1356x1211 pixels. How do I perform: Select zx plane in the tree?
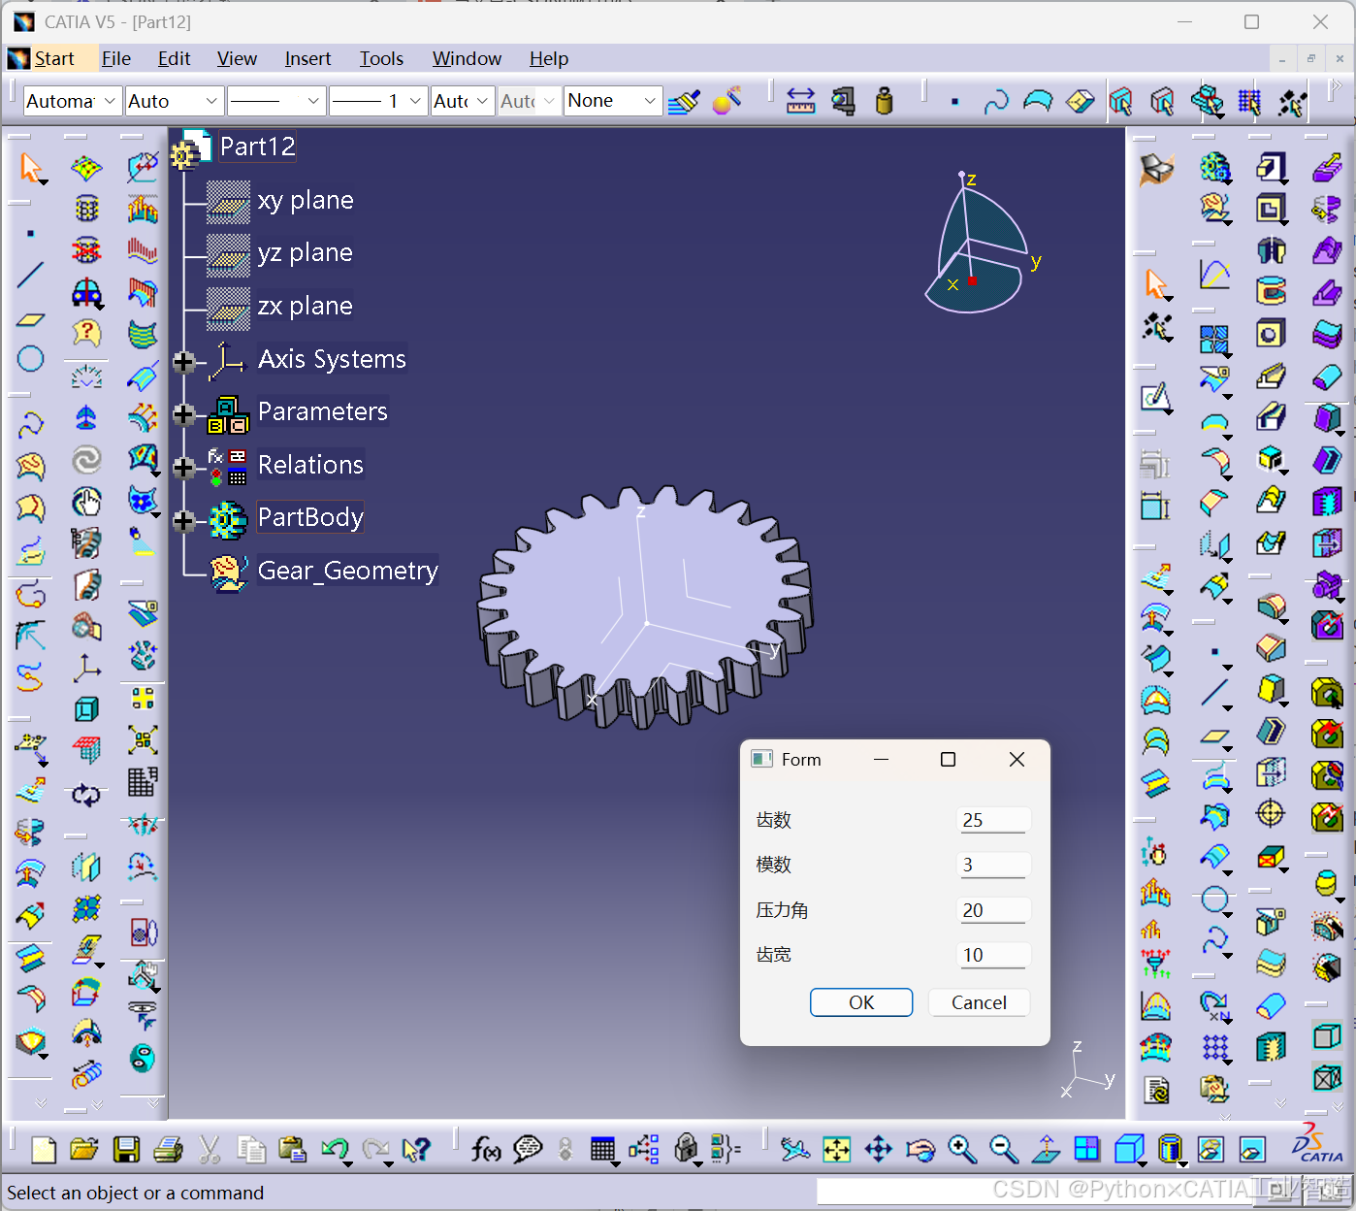[306, 307]
